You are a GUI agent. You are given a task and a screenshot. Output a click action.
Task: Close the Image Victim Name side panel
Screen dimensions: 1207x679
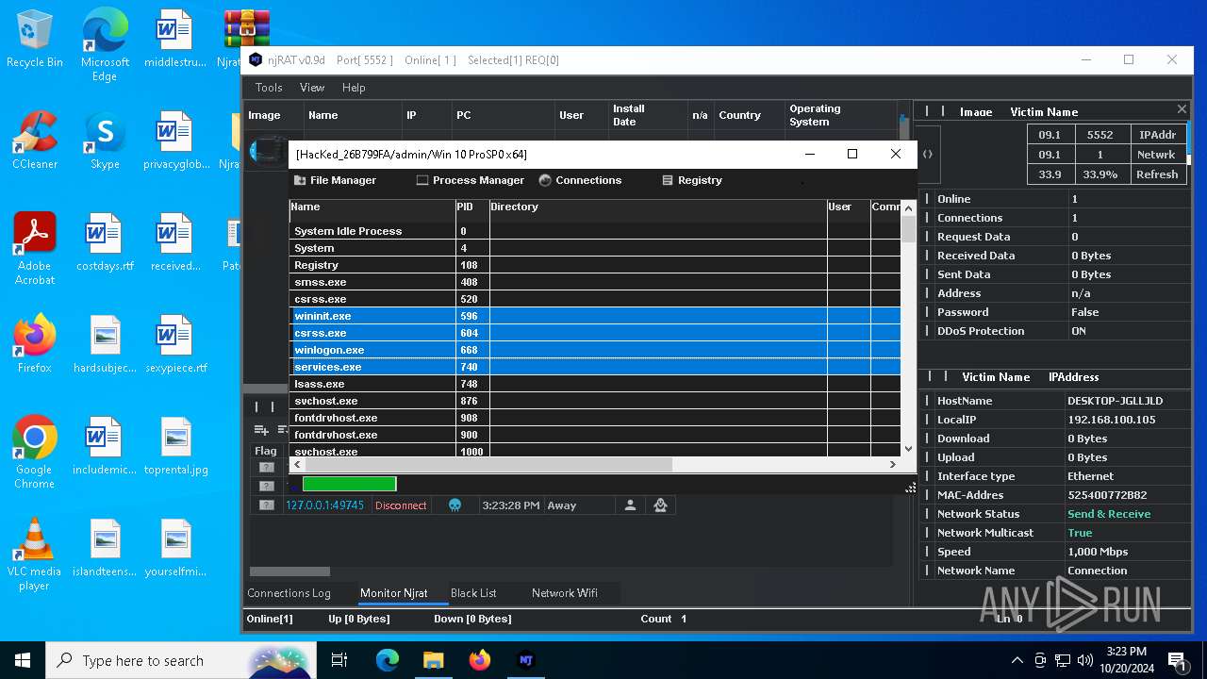click(1182, 109)
